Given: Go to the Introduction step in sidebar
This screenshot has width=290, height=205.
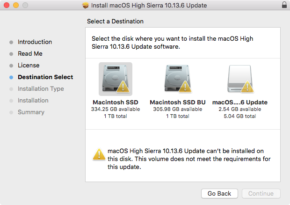Looking at the screenshot, I should pyautogui.click(x=35, y=42).
